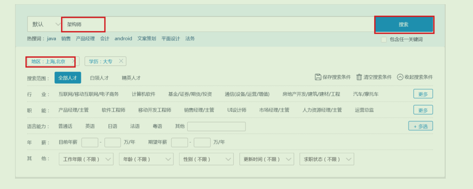
Task: Open 更多 in the 行业 row
Action: [423, 94]
